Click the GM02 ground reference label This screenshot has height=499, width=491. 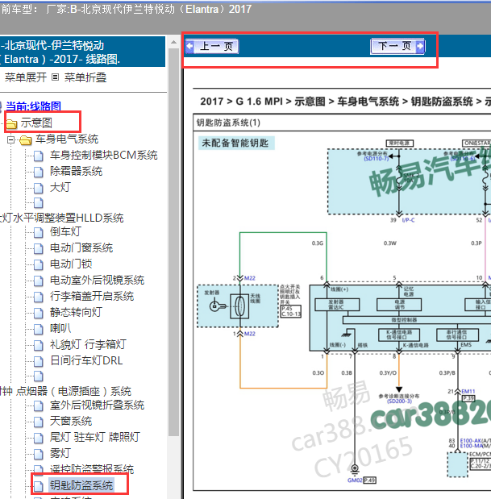355,480
